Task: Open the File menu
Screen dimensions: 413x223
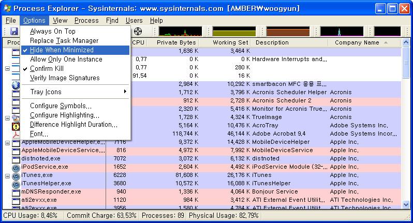Action: [x=11, y=21]
